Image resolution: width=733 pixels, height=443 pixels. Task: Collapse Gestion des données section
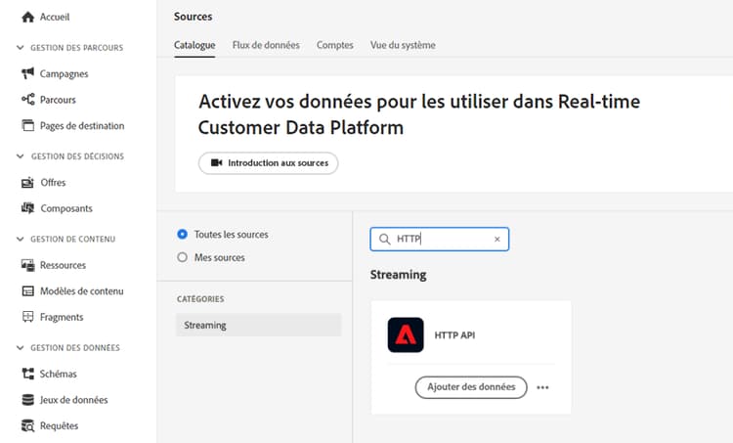21,347
